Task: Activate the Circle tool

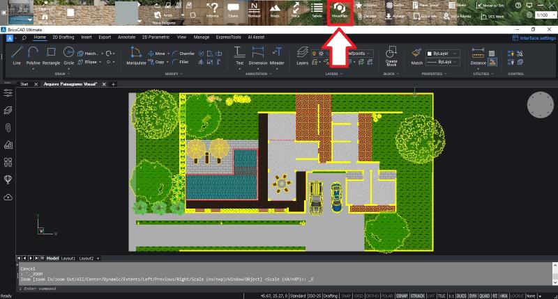Action: [x=68, y=56]
